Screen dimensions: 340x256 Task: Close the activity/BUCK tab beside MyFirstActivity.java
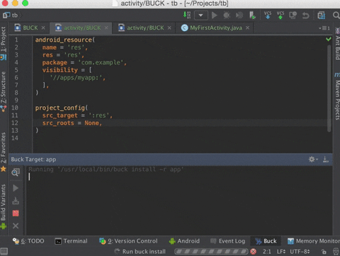point(169,28)
